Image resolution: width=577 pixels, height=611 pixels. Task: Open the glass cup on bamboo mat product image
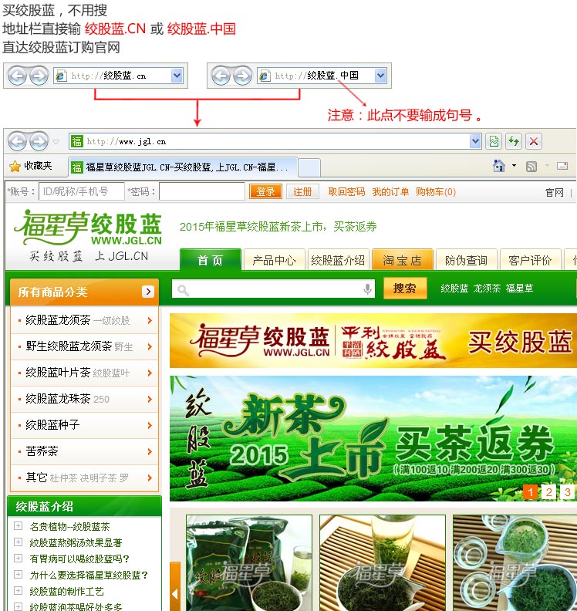[x=382, y=563]
